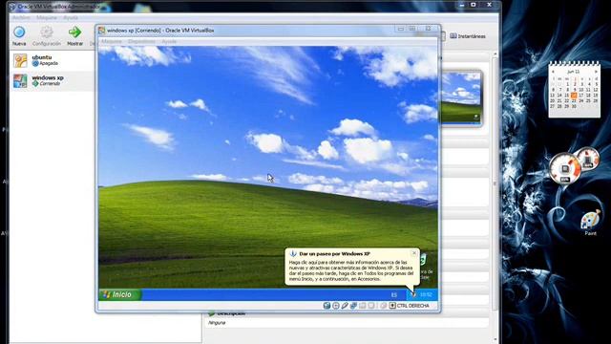
Task: Click the Inicio start button in Windows XP
Action: coord(120,294)
